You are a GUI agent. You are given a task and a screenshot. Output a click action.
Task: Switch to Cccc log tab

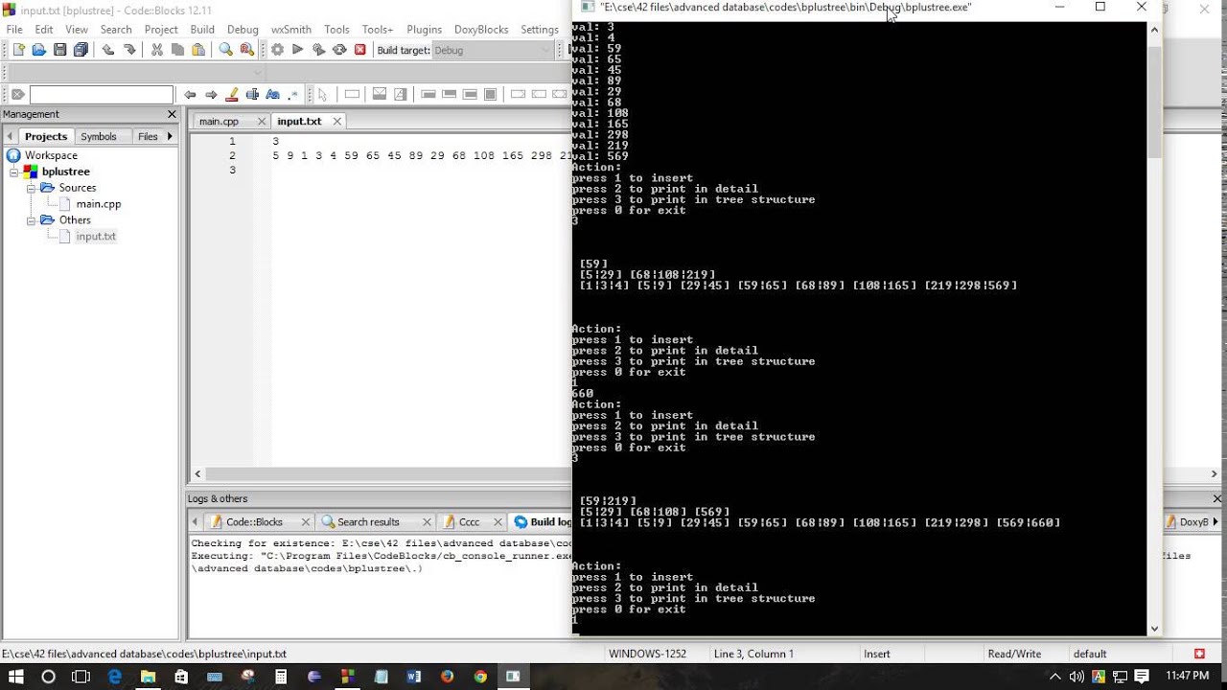coord(469,522)
